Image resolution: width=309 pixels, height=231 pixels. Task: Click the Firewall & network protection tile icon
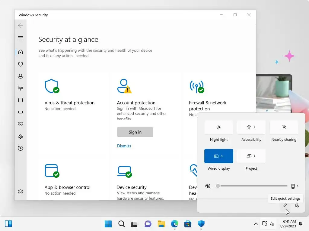[x=197, y=87]
